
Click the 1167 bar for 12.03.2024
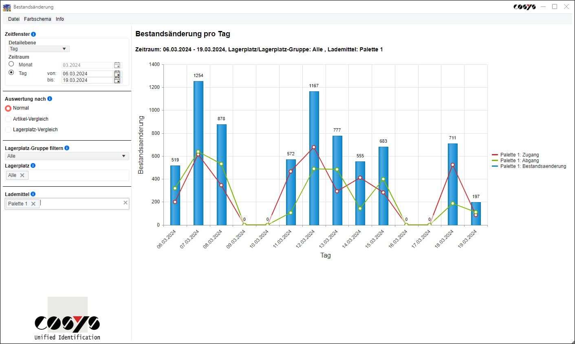pos(314,158)
